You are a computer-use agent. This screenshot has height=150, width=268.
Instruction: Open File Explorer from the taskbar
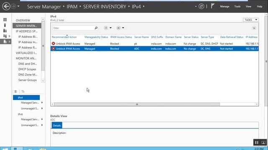click(43, 149)
